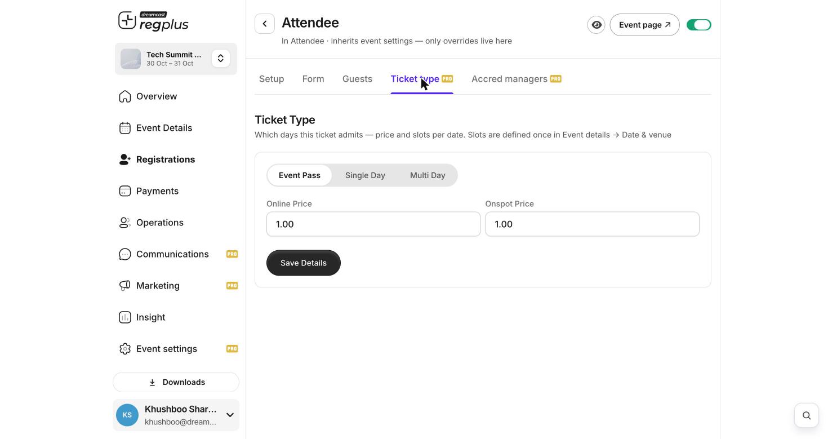This screenshot has height=439, width=828.
Task: Click the PRO badge next to Event settings
Action: pos(232,349)
